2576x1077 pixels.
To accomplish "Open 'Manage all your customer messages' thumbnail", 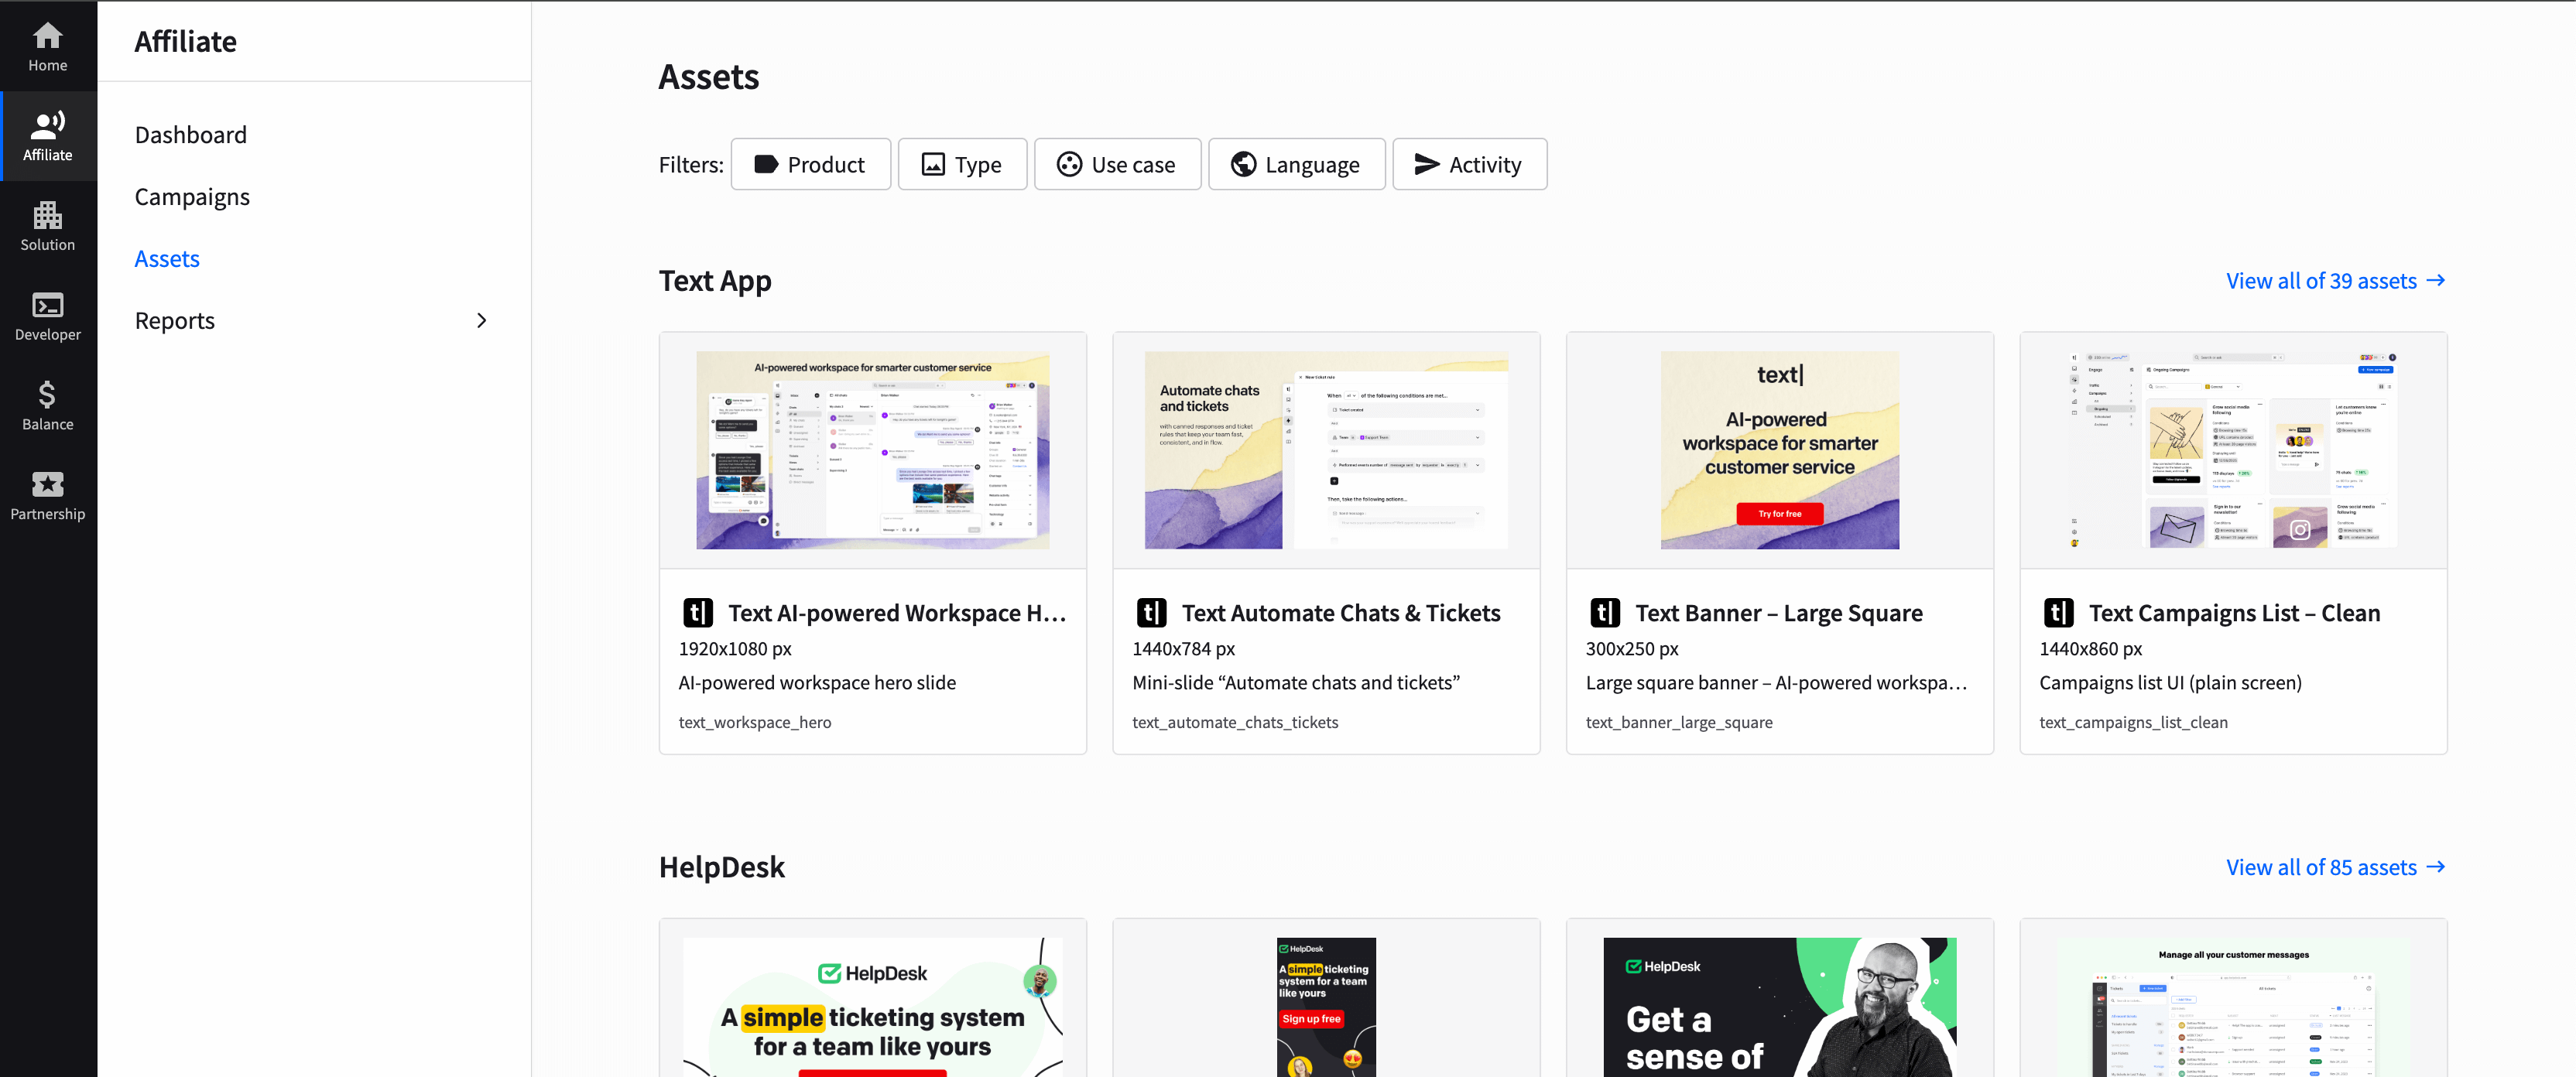I will pyautogui.click(x=2233, y=1007).
